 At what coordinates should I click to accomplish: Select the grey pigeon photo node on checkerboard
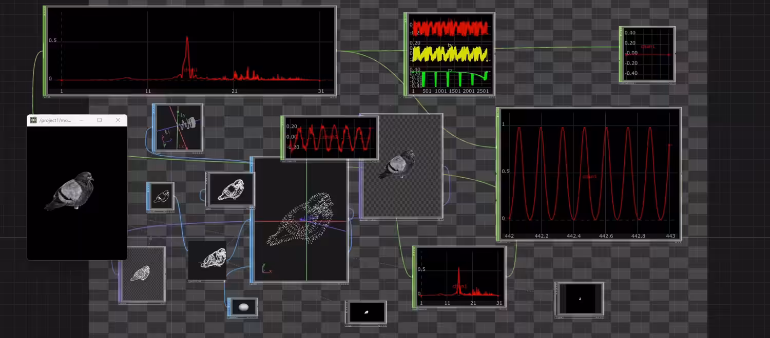[401, 166]
